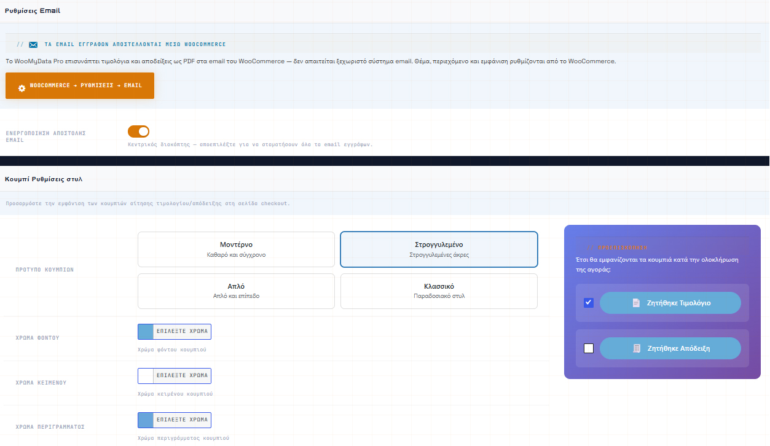Click the Έτσι θα εμφανίζονται τα κουμπιά preview text

658,265
